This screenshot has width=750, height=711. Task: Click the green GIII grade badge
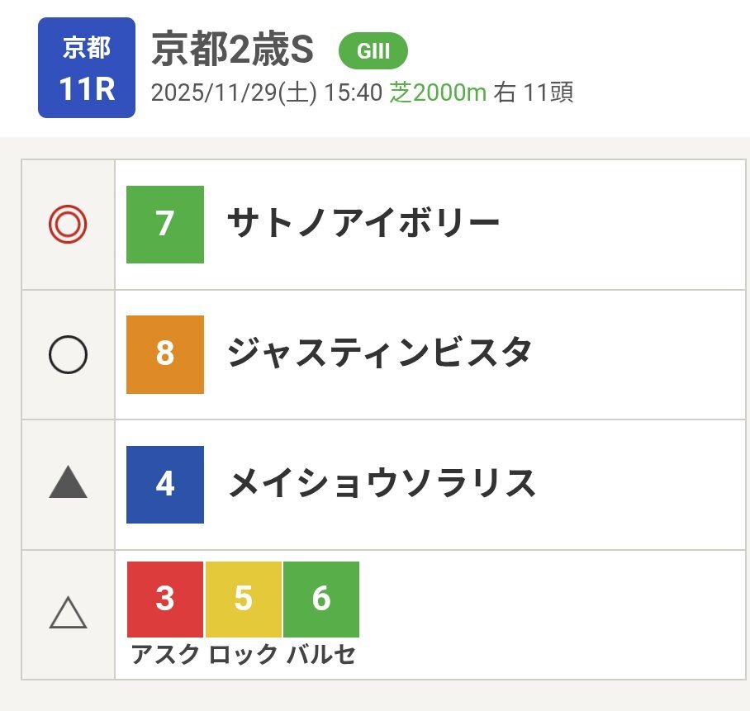click(373, 51)
